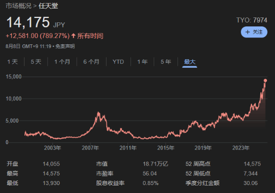Click the 52 周高点 label
The height and width of the screenshot is (193, 275).
coord(198,164)
